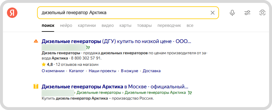Search by image using camera icon
This screenshot has height=110, width=272.
click(x=262, y=13)
